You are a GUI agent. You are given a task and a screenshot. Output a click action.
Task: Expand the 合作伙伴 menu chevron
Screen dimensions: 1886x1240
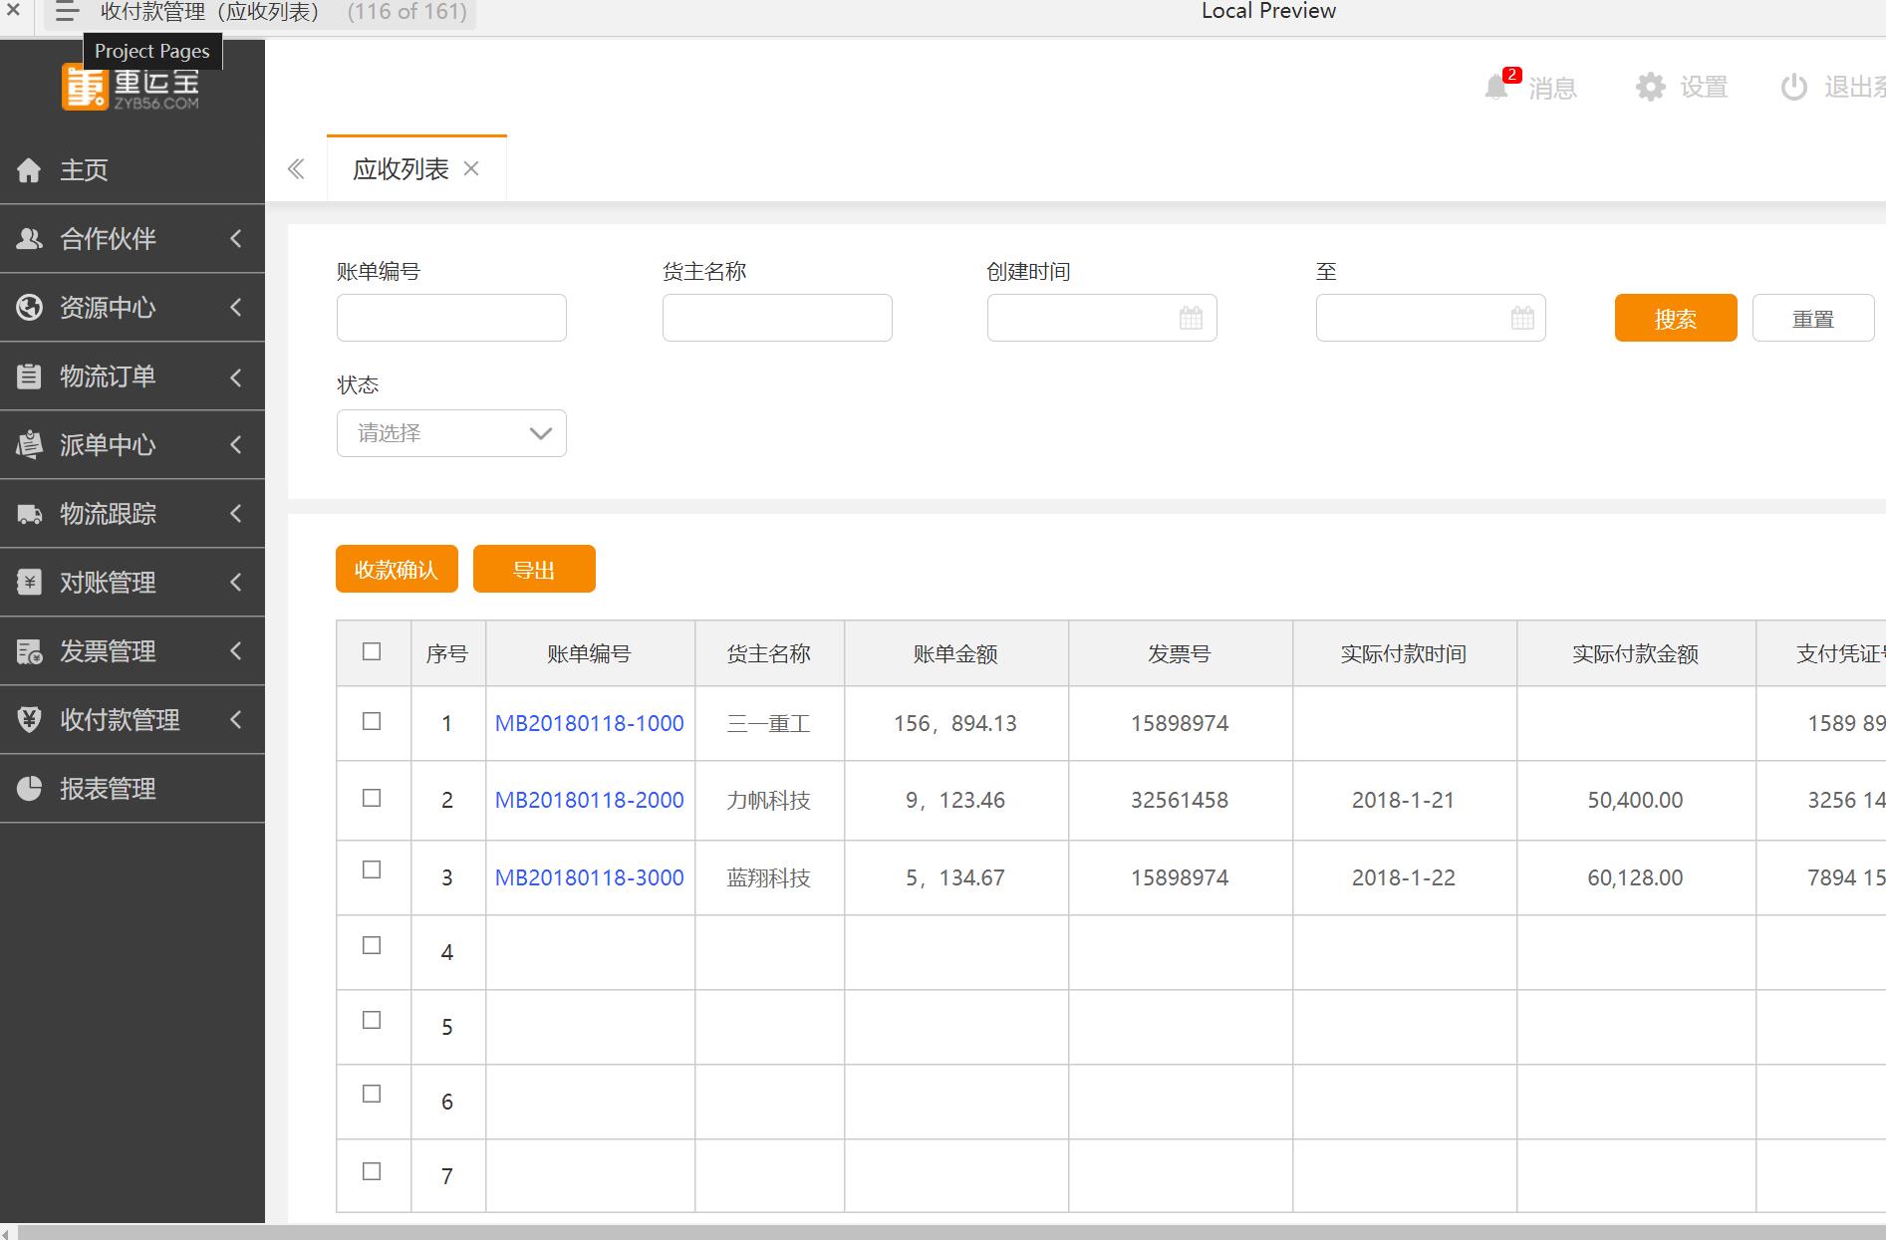[x=236, y=238]
